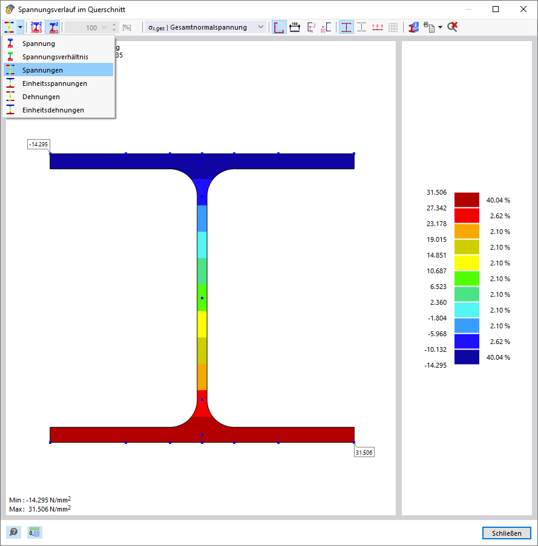Click the help speech bubble icon
This screenshot has width=538, height=546.
[13, 532]
